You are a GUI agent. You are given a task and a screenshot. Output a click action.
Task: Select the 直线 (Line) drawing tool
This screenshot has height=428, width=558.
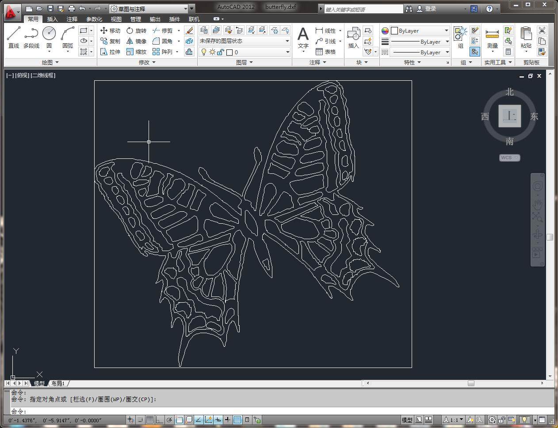(14, 37)
